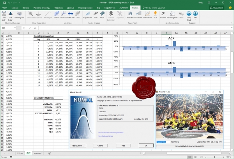Click the Machine ID input field
Screen dimensions: 234x159
click(x=163, y=142)
